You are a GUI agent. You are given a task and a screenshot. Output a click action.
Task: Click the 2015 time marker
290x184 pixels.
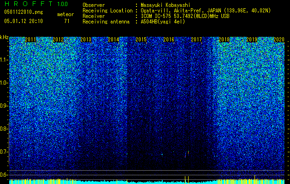[141, 40]
